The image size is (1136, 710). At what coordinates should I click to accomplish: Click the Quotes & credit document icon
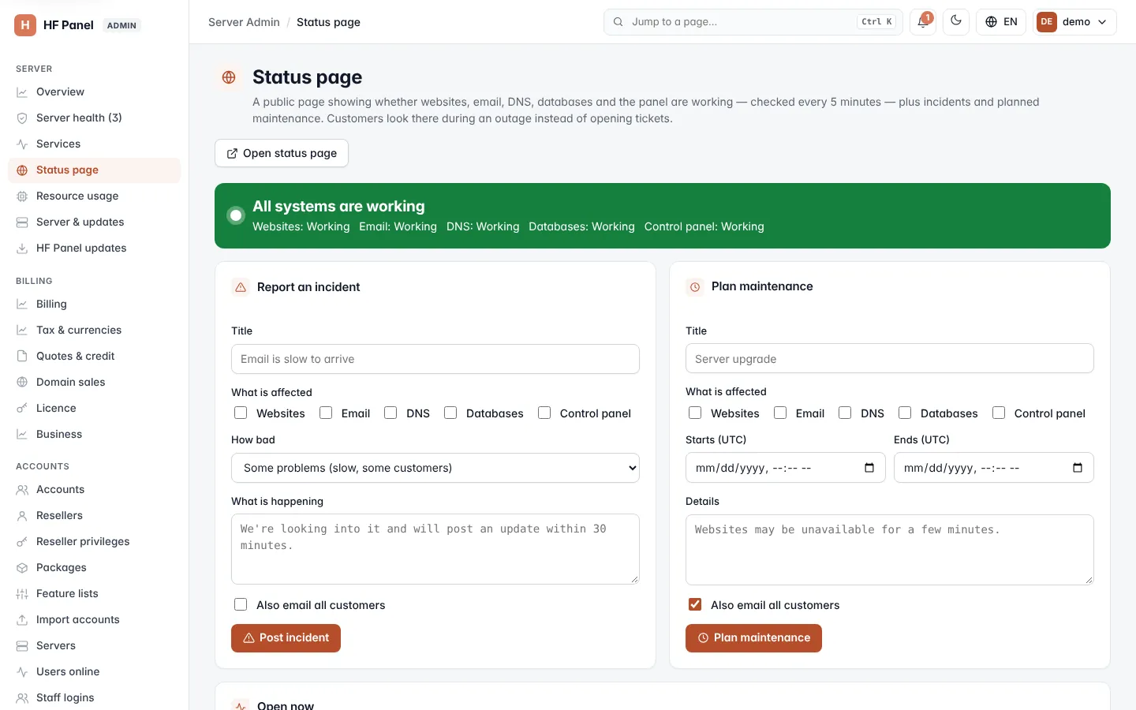click(x=22, y=357)
